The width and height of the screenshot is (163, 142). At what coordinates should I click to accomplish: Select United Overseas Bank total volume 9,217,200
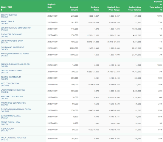[137, 42]
